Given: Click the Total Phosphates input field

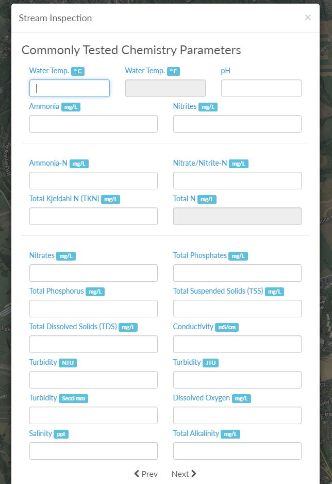Looking at the screenshot, I should (x=237, y=273).
